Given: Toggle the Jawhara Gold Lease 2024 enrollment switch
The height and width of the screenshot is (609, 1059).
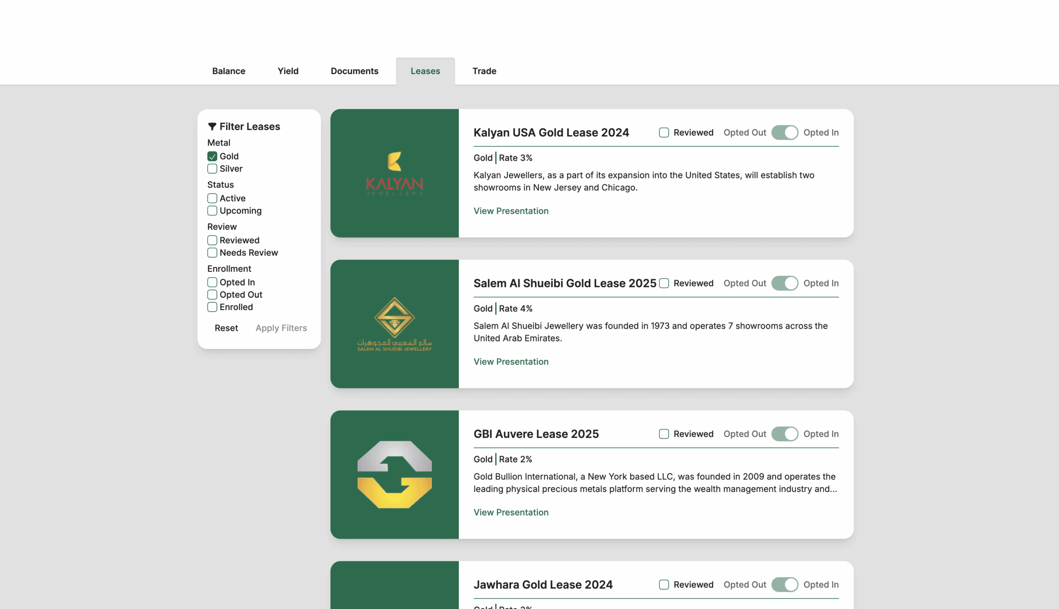Looking at the screenshot, I should click(x=785, y=584).
